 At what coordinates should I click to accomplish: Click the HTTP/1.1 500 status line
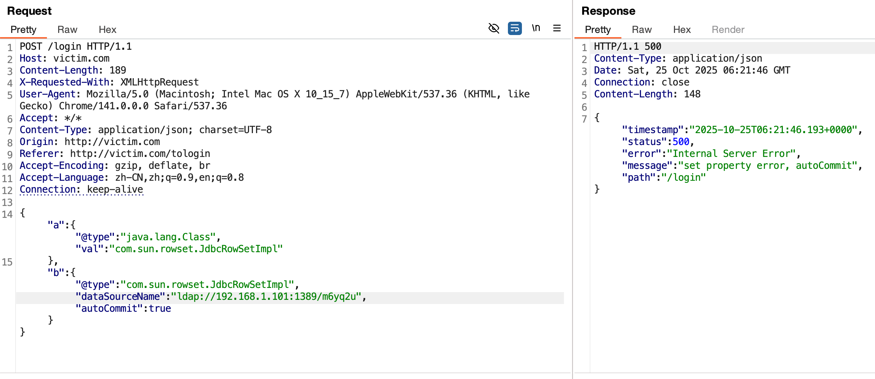pos(627,47)
